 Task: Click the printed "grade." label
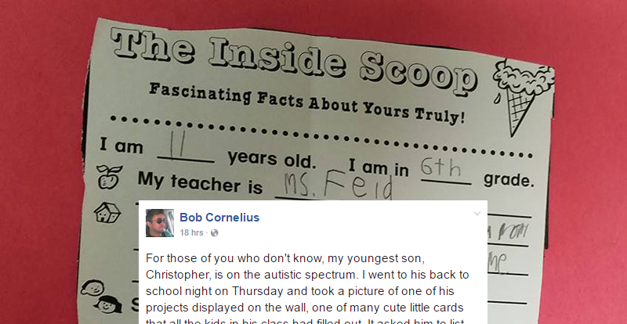pyautogui.click(x=508, y=179)
